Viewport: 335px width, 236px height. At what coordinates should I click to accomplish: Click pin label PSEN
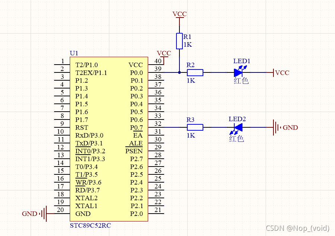[134, 151]
